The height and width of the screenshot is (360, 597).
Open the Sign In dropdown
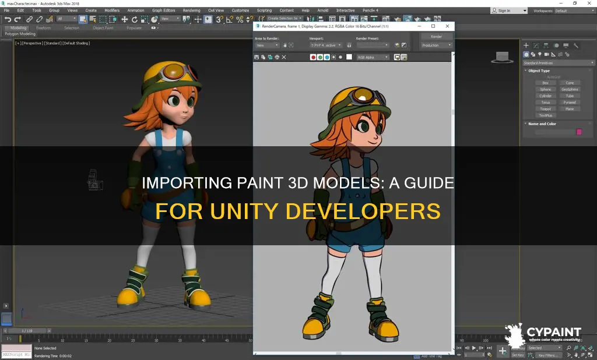click(x=509, y=10)
